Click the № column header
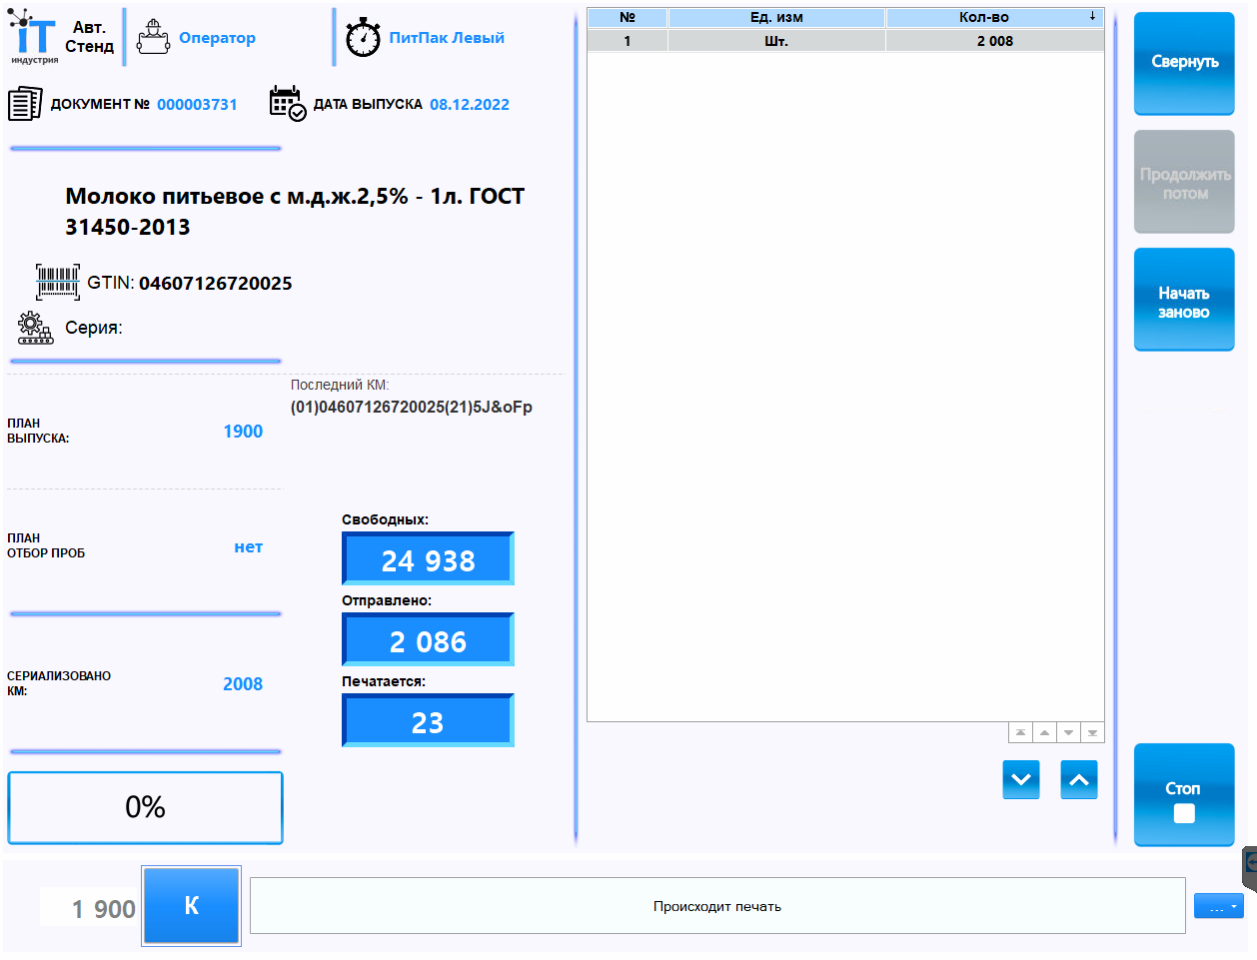The image size is (1257, 960). click(628, 17)
